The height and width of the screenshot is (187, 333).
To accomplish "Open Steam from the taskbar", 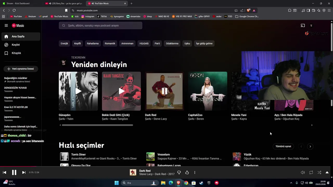I will [201, 183].
